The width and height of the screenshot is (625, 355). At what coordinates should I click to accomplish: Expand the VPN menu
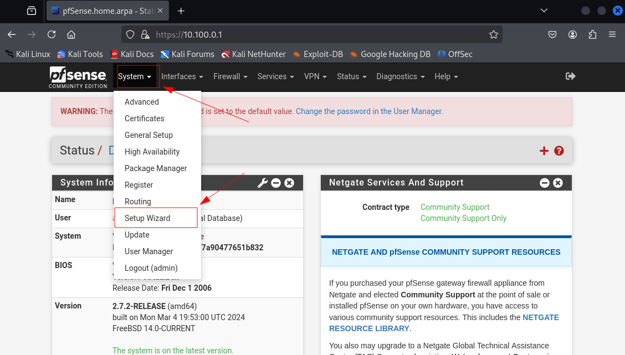[315, 76]
